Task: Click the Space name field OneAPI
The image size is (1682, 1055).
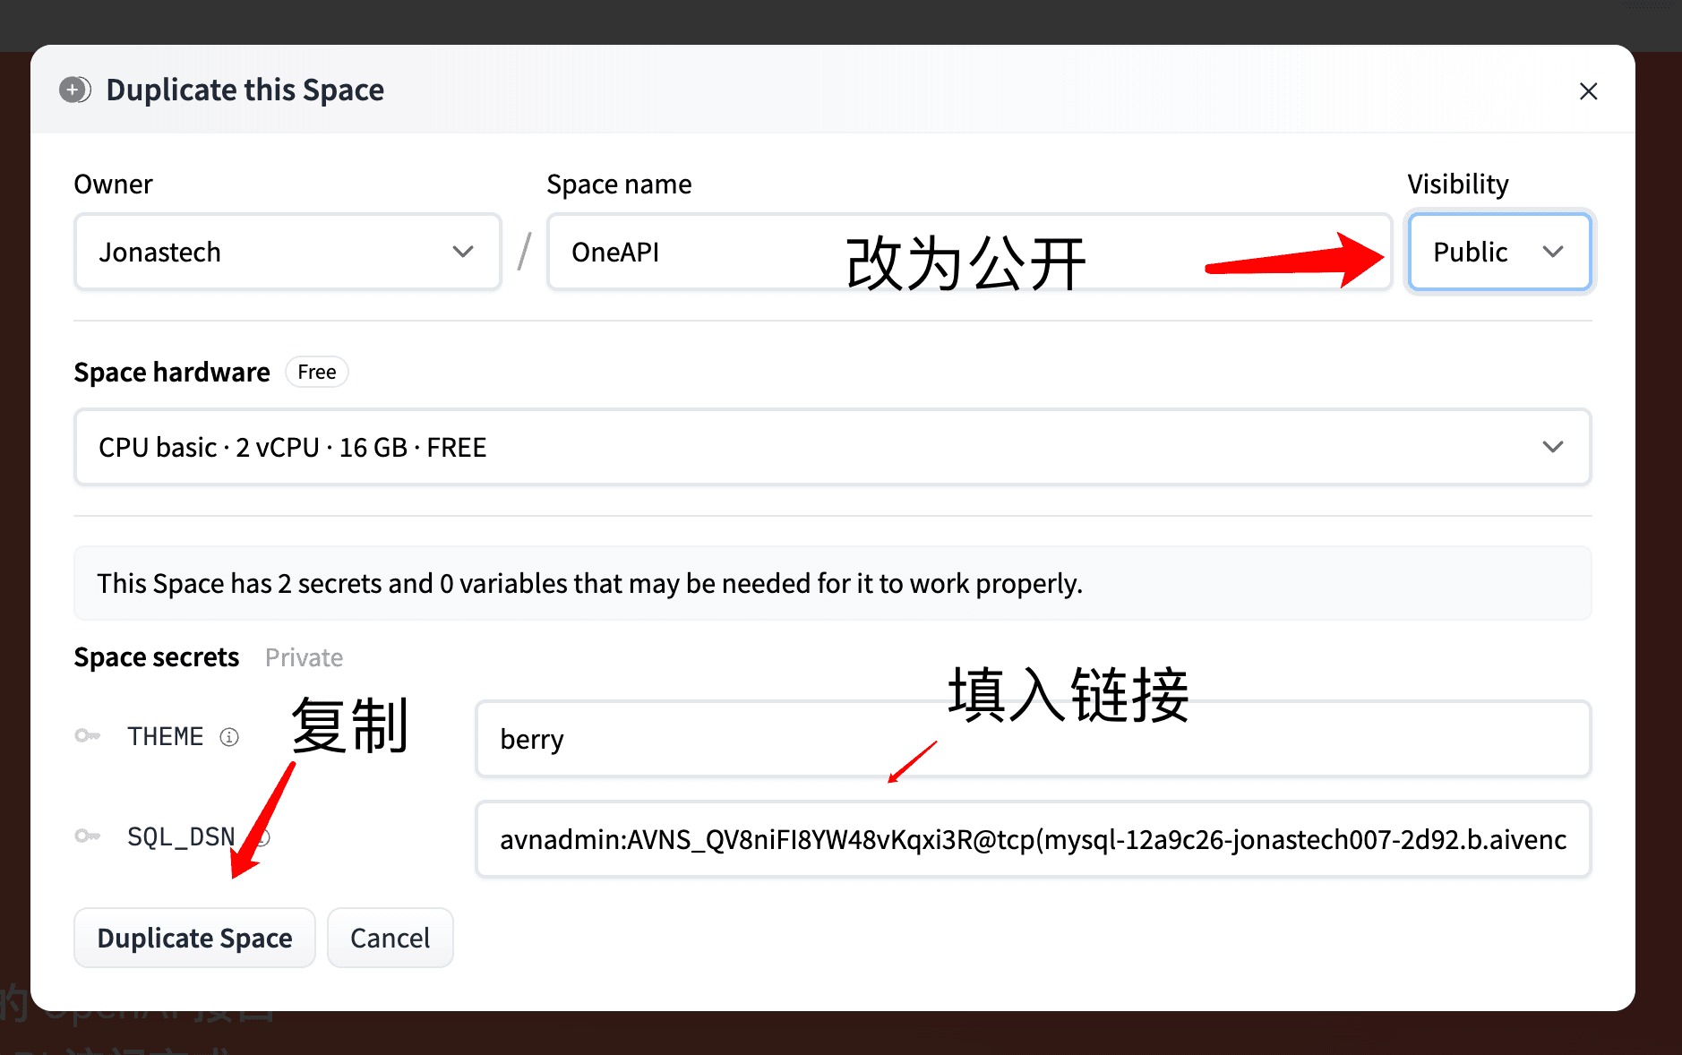Action: point(969,252)
